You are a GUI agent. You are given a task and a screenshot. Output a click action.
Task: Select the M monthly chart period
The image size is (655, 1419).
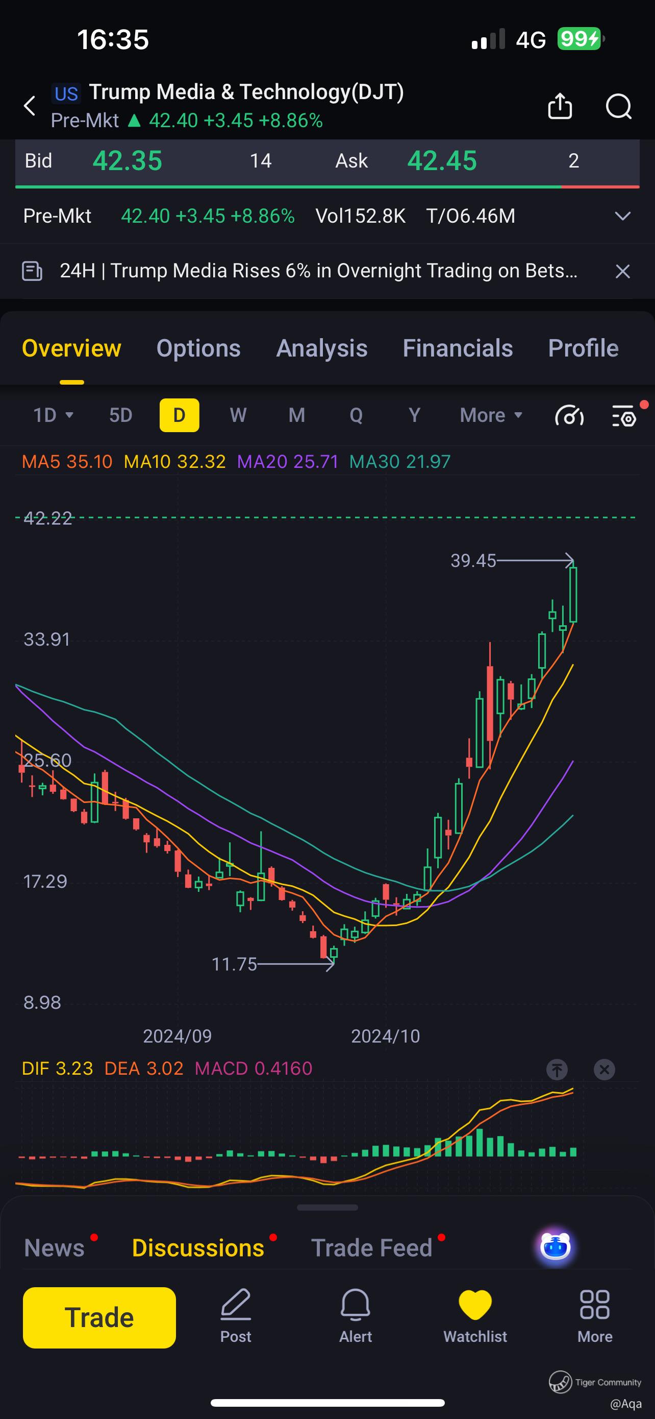(x=297, y=415)
